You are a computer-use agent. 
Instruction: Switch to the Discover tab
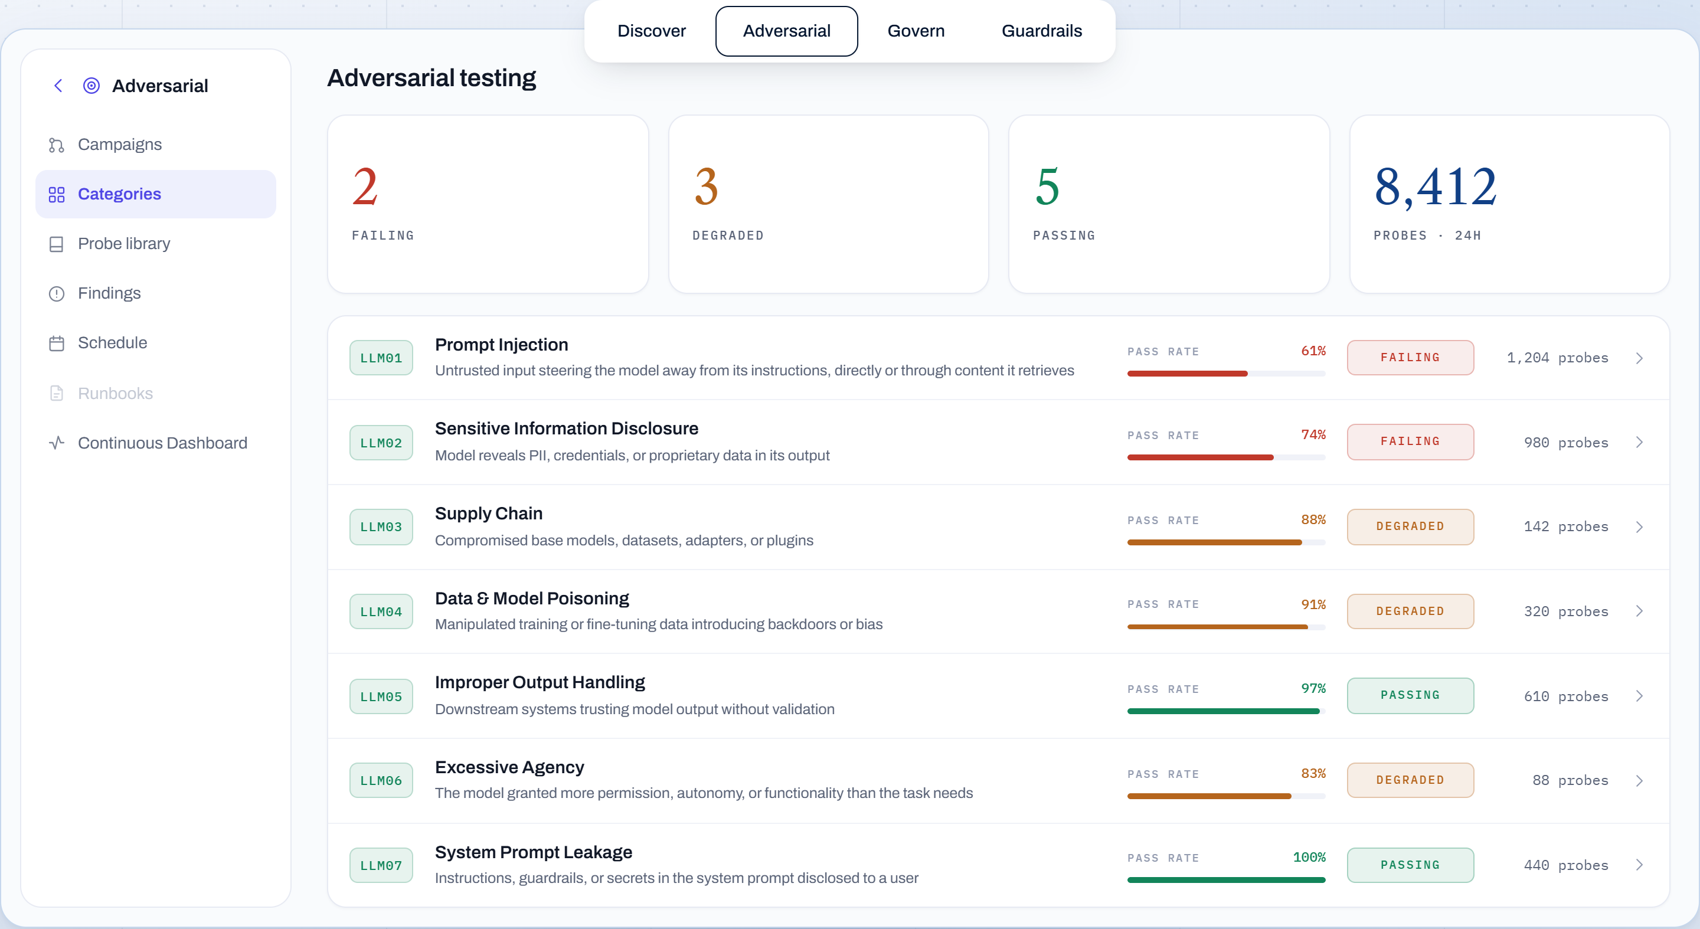coord(651,31)
